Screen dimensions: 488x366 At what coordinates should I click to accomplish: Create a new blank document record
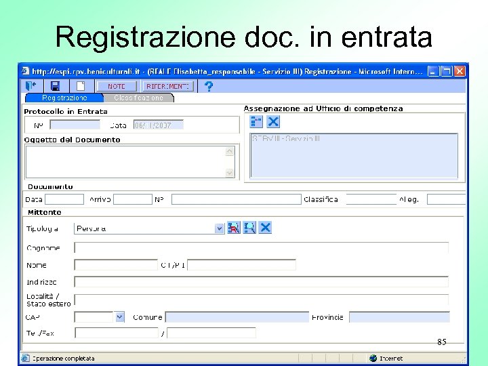coord(81,86)
